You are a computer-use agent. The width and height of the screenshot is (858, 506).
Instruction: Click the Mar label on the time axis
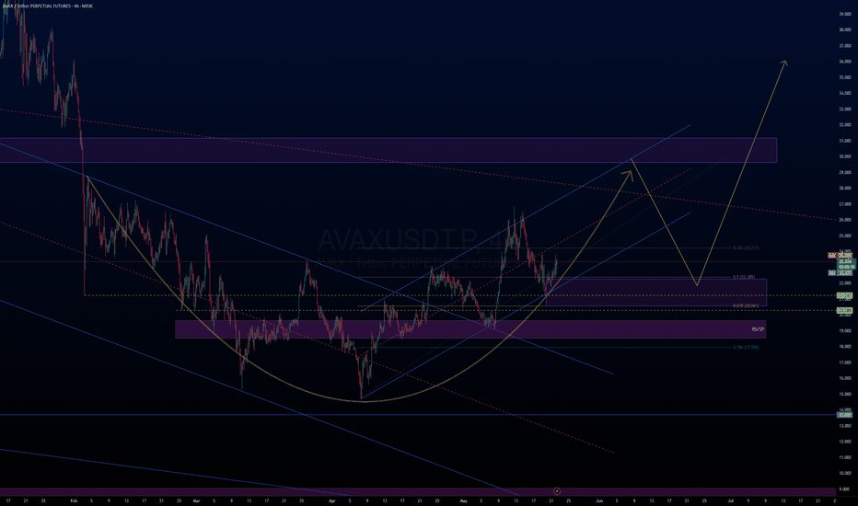196,500
